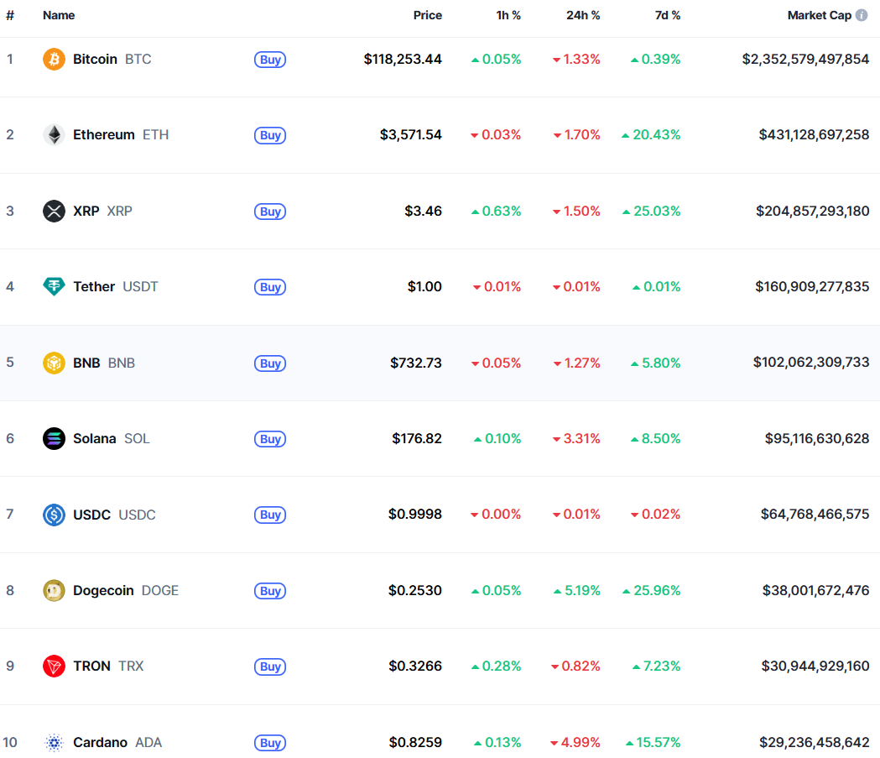Open the Cardano name link
The width and height of the screenshot is (880, 758).
tap(100, 742)
